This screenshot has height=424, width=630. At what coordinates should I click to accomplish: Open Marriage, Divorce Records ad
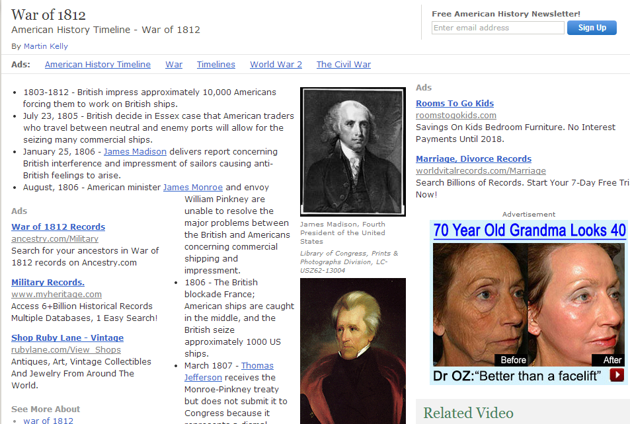point(474,159)
